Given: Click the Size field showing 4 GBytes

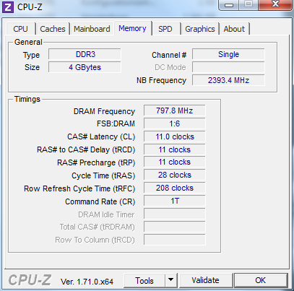Looking at the screenshot, I should coord(85,67).
